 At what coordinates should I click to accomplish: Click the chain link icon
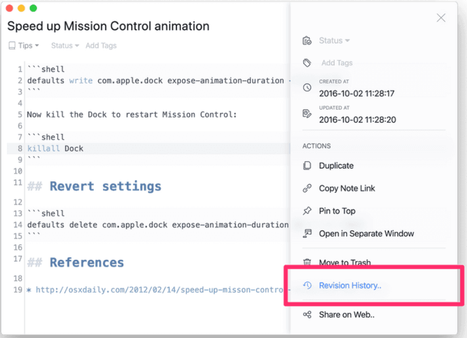click(x=307, y=188)
